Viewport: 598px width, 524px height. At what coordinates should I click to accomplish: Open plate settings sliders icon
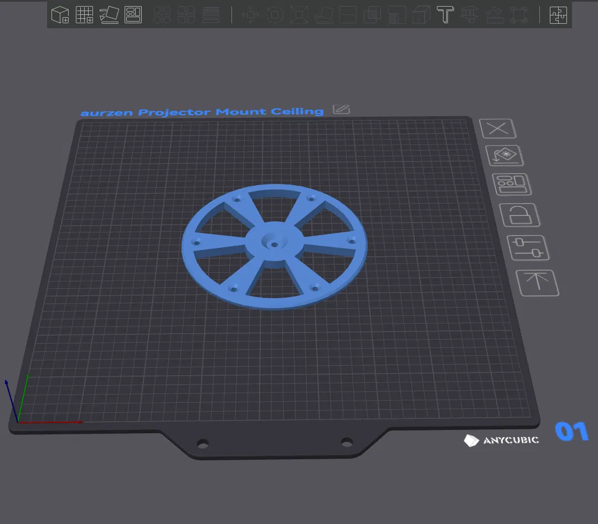[528, 248]
